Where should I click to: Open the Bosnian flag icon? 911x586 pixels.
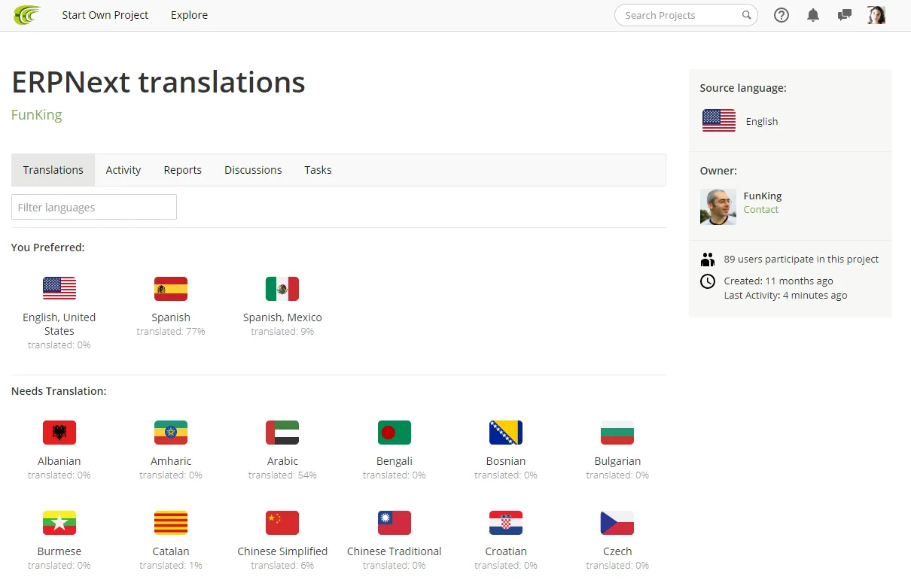[x=506, y=433]
